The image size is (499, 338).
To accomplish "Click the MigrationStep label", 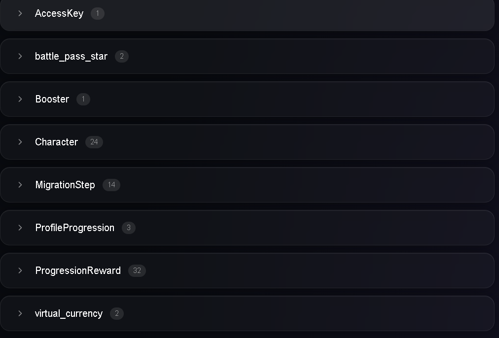I will pyautogui.click(x=65, y=185).
